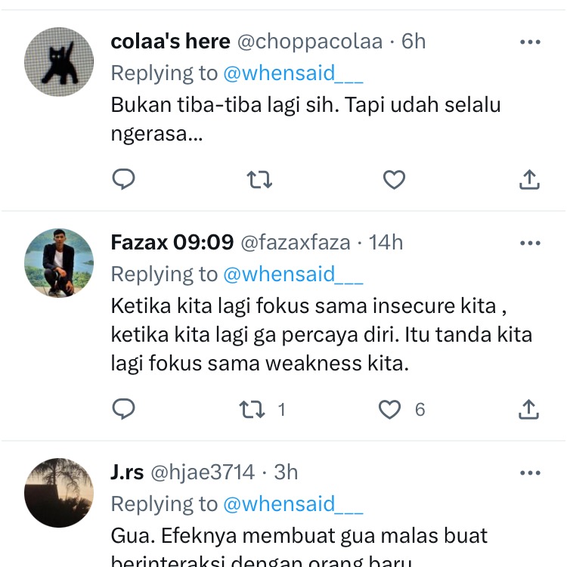
Task: Retweet the tweet by colaa's here
Action: coord(259,179)
